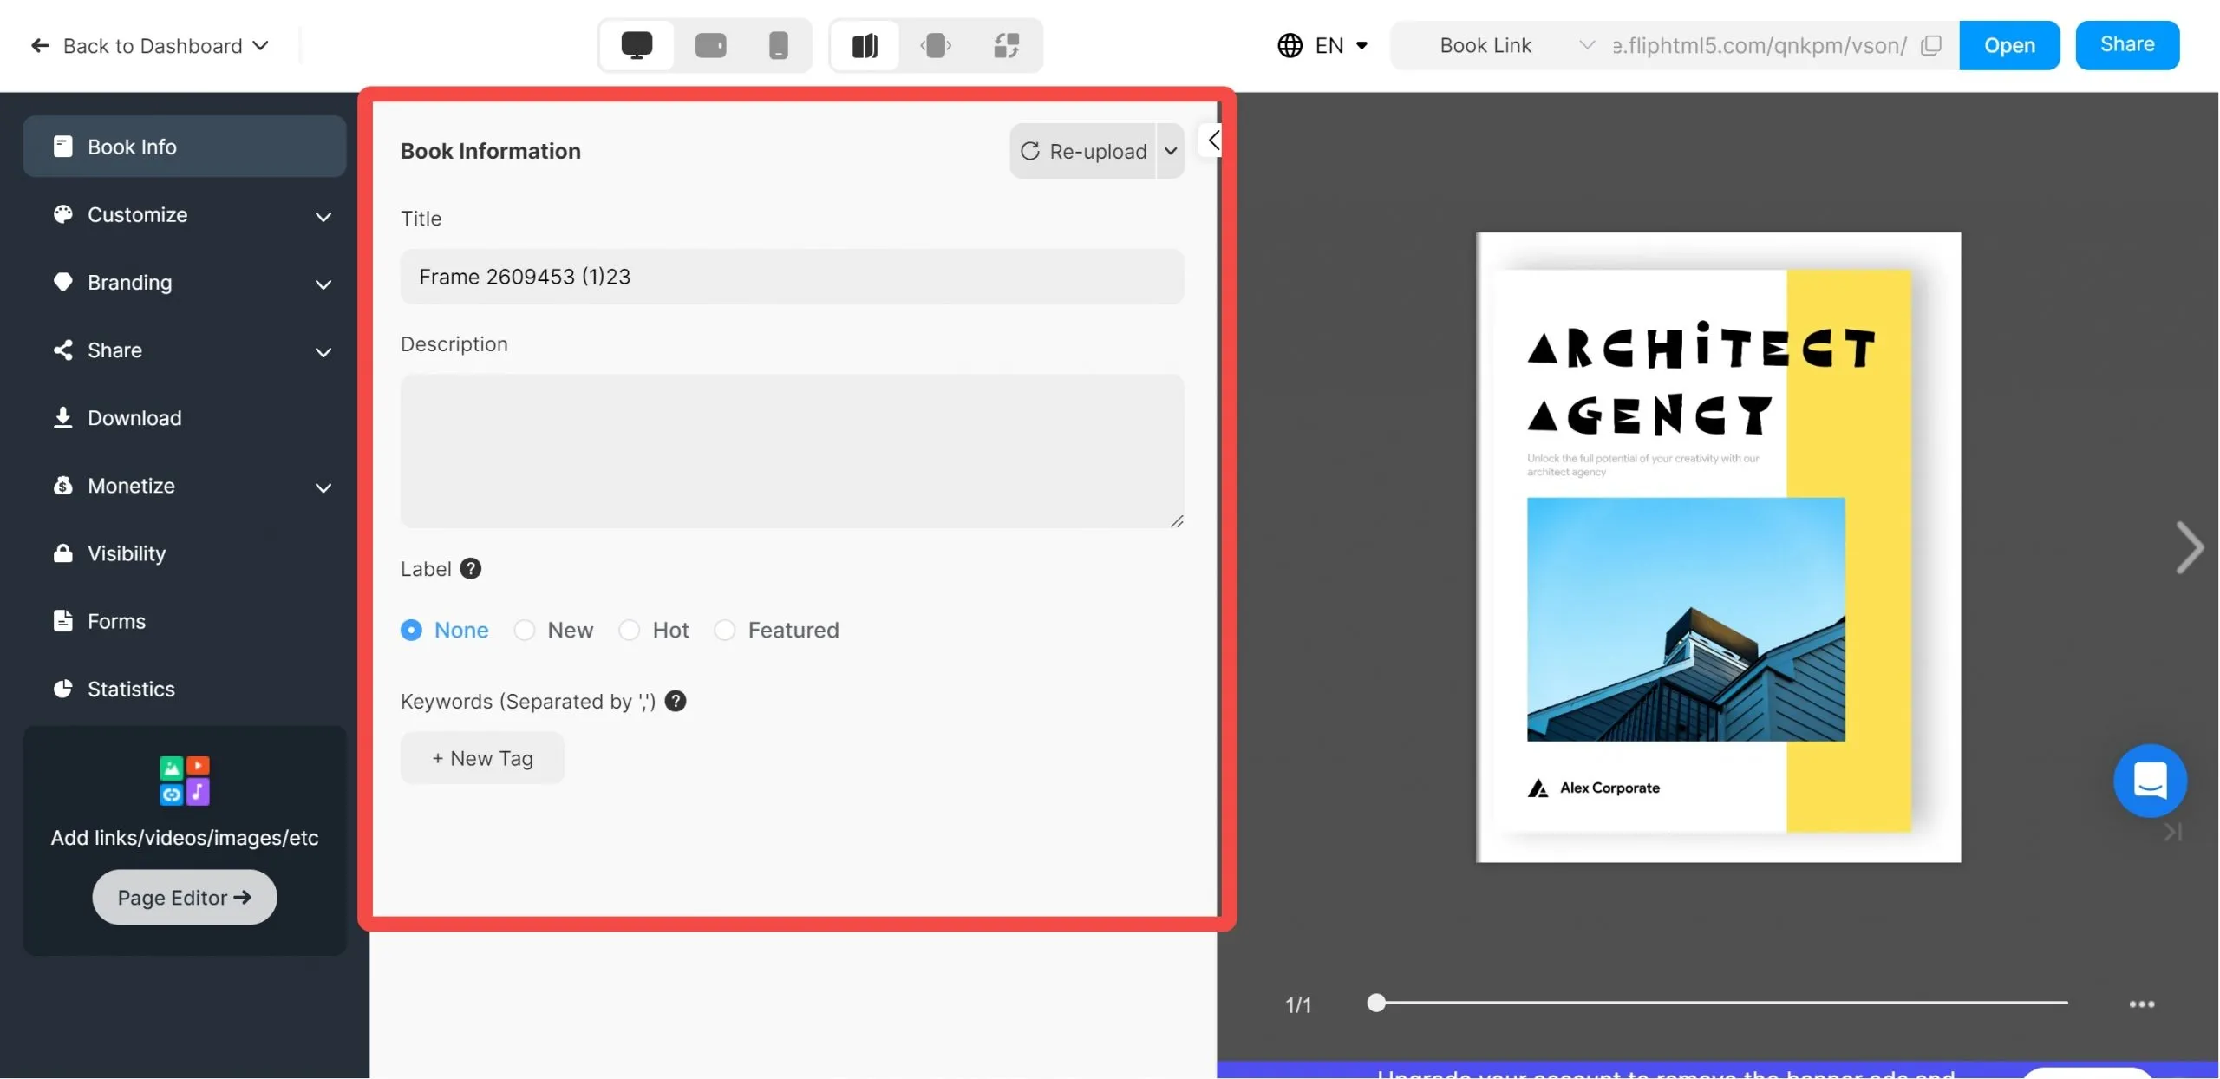Select the Featured label option
The height and width of the screenshot is (1079, 2220).
726,630
